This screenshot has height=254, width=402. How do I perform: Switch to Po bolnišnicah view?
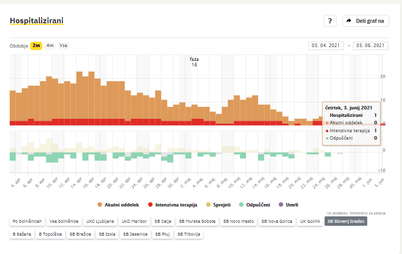tap(28, 221)
